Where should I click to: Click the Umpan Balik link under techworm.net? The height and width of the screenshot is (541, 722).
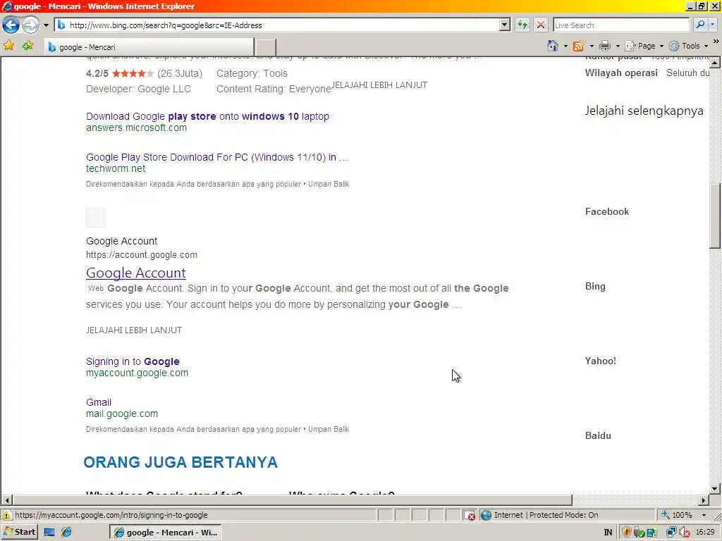[329, 184]
